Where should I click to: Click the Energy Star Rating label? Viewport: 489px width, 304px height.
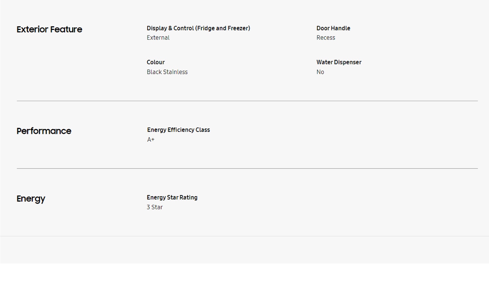click(x=172, y=198)
